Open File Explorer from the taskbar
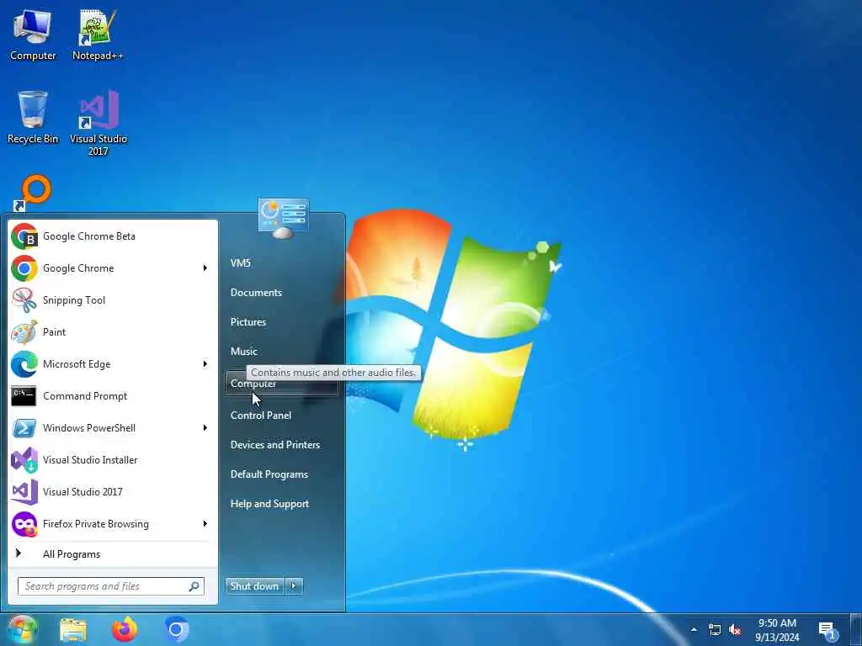Viewport: 862px width, 646px height. point(73,630)
